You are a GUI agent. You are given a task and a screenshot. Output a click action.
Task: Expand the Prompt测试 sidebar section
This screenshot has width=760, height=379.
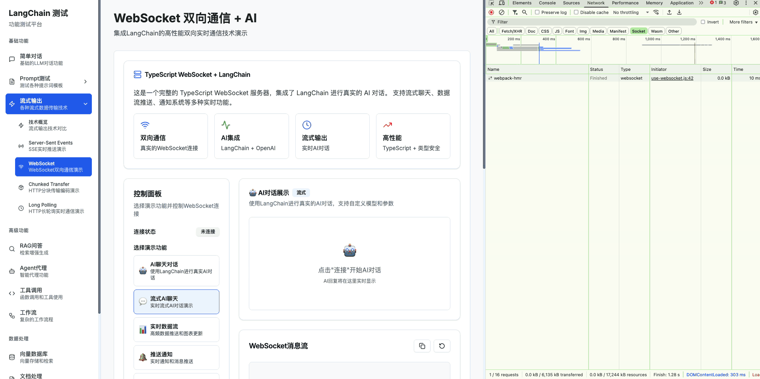[85, 82]
